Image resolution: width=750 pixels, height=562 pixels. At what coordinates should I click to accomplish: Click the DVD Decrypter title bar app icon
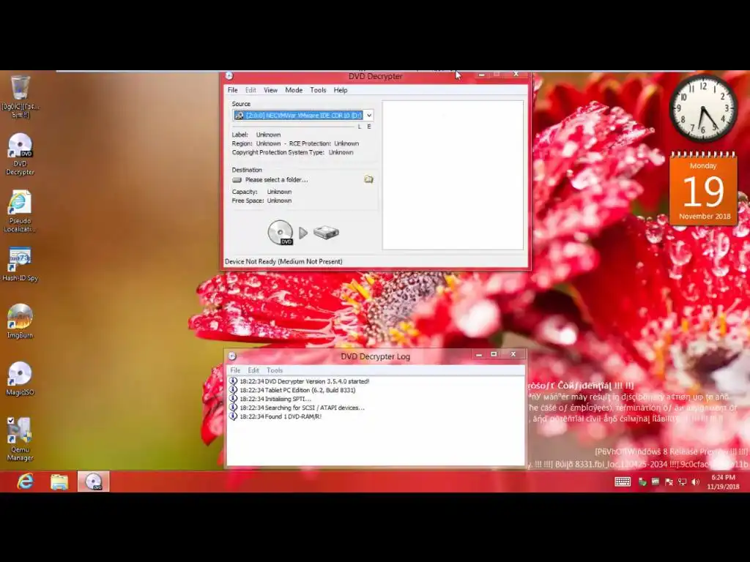click(x=229, y=76)
